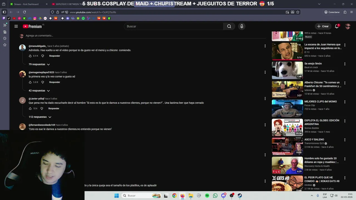Expand the 79 respuestas replies

click(x=39, y=64)
